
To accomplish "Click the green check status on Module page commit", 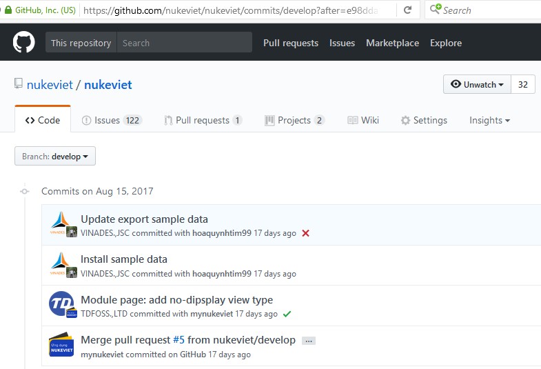I will click(287, 314).
